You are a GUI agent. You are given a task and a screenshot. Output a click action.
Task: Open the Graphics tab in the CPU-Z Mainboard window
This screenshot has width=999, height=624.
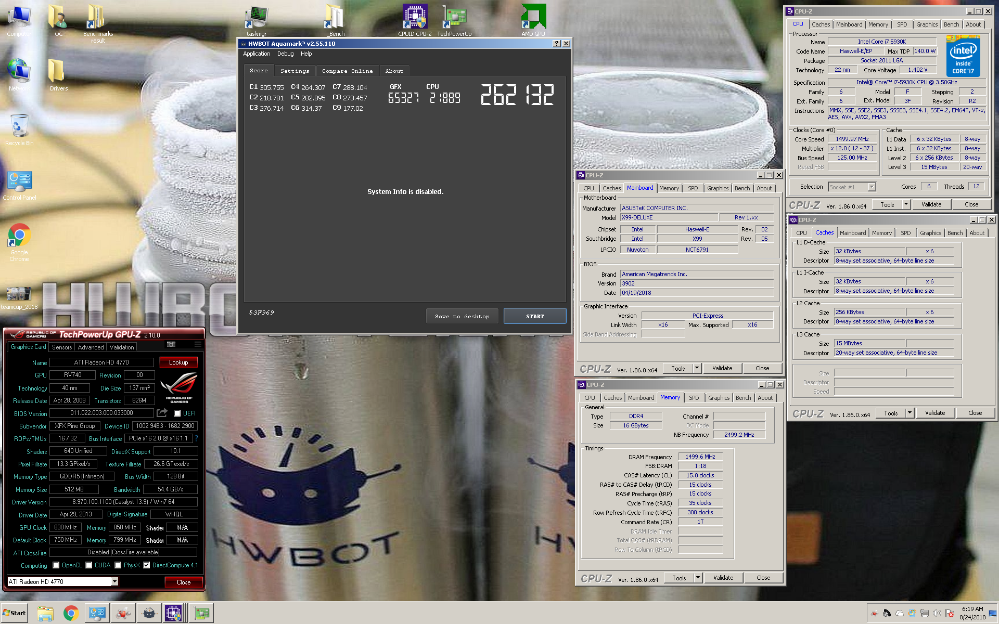coord(718,188)
